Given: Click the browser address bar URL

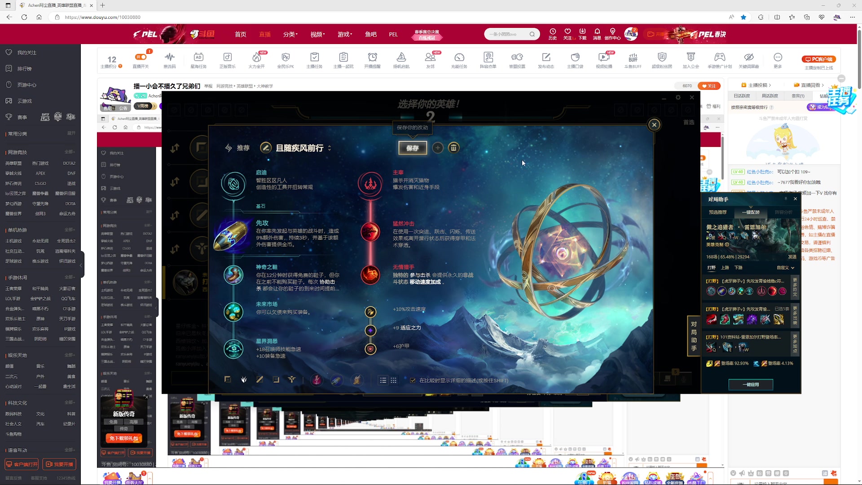Looking at the screenshot, I should point(103,17).
